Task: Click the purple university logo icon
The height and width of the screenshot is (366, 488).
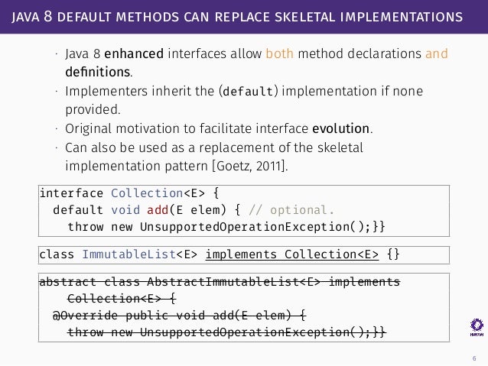Action: [477, 327]
